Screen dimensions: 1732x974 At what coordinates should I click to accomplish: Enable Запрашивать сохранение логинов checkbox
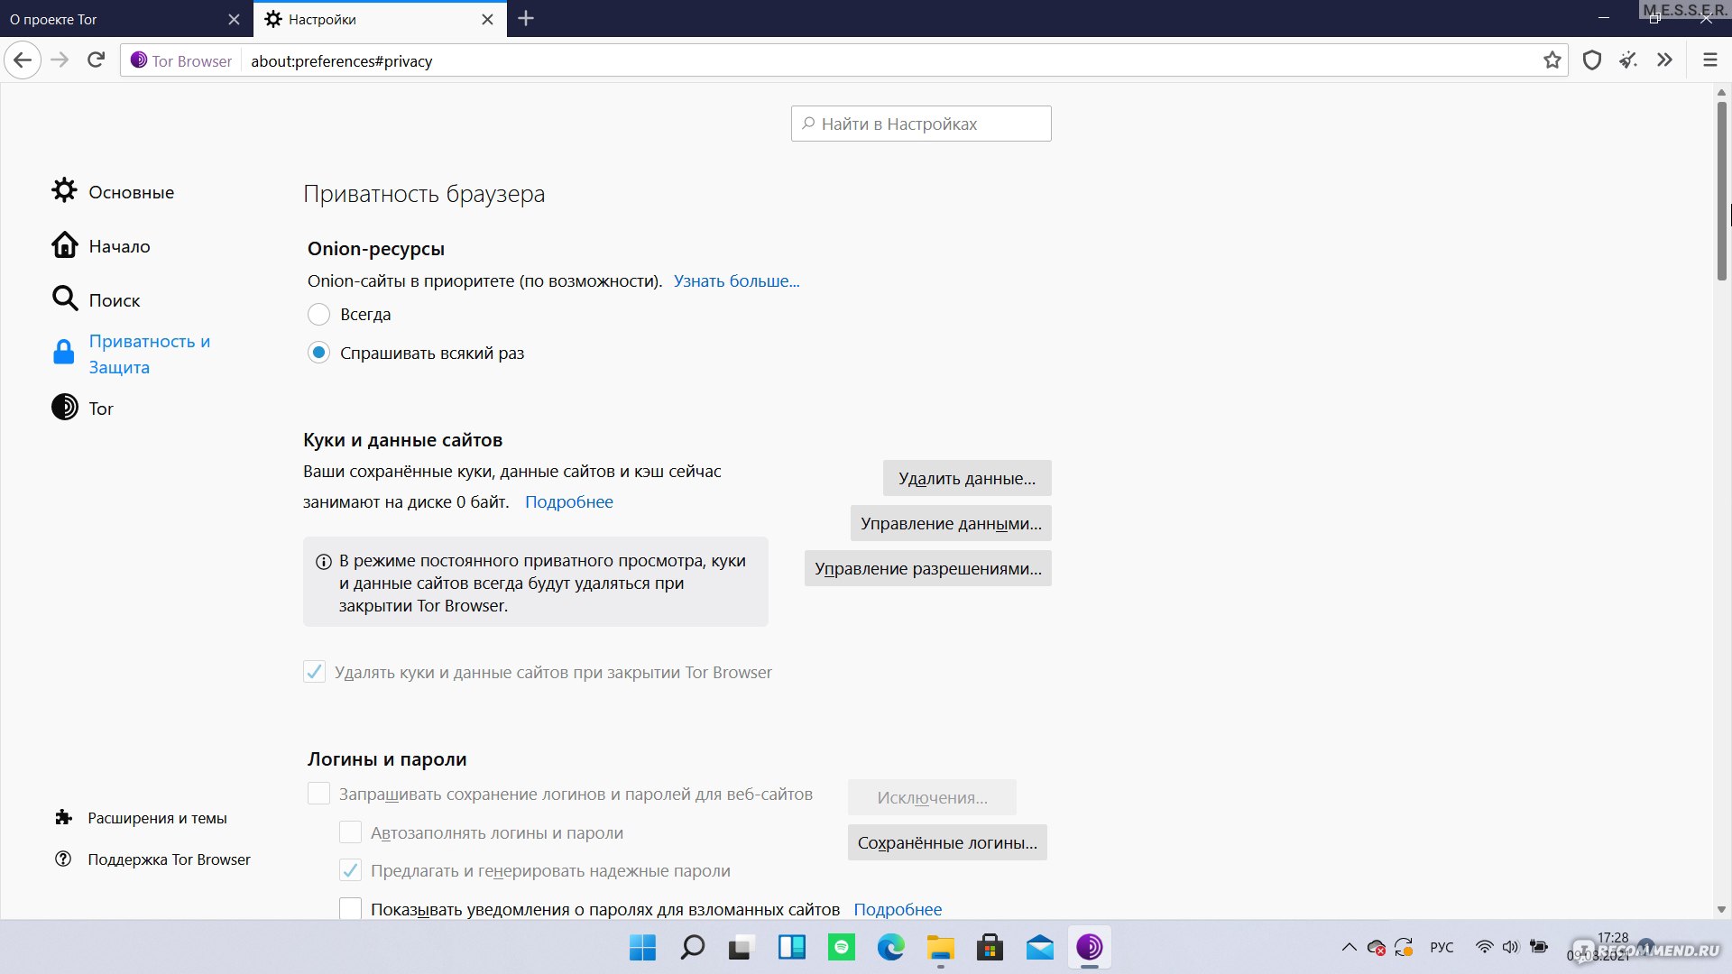point(318,794)
